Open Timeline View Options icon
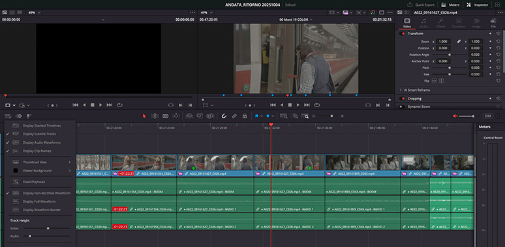The height and width of the screenshot is (247, 505). (8, 116)
